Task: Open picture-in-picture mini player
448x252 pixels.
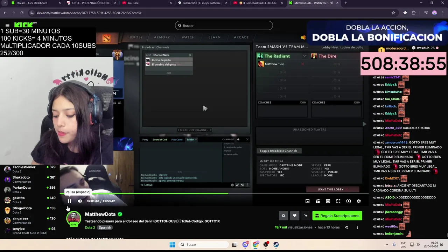Action: [307, 201]
